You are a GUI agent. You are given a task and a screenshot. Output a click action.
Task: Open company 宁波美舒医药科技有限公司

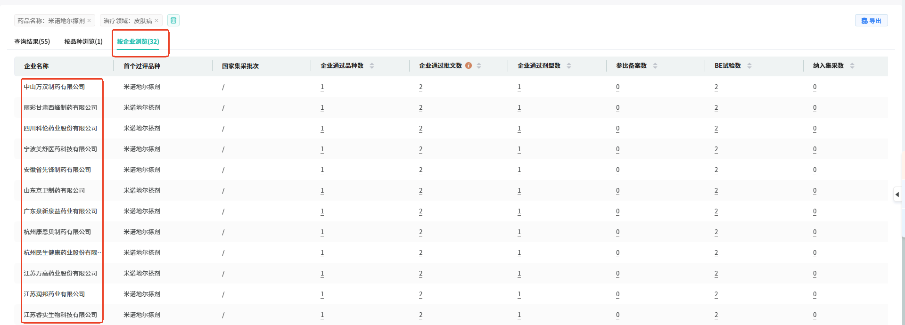(60, 149)
